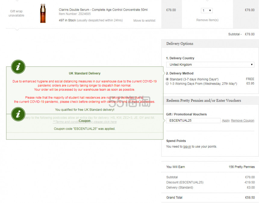Click the 'Discount (ESCENTUAL25)' row label
Viewport: 259px width, 203px height.
185,182
